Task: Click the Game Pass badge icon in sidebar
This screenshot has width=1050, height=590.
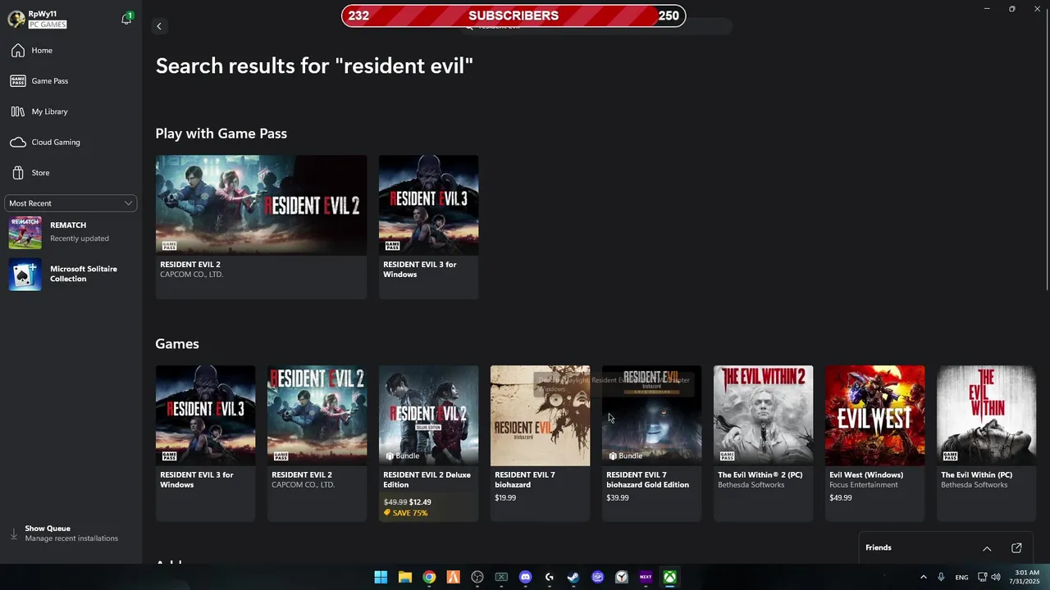Action: coord(18,81)
